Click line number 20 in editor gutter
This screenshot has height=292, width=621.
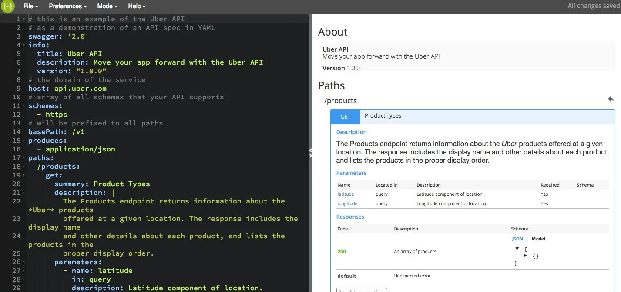tap(17, 184)
